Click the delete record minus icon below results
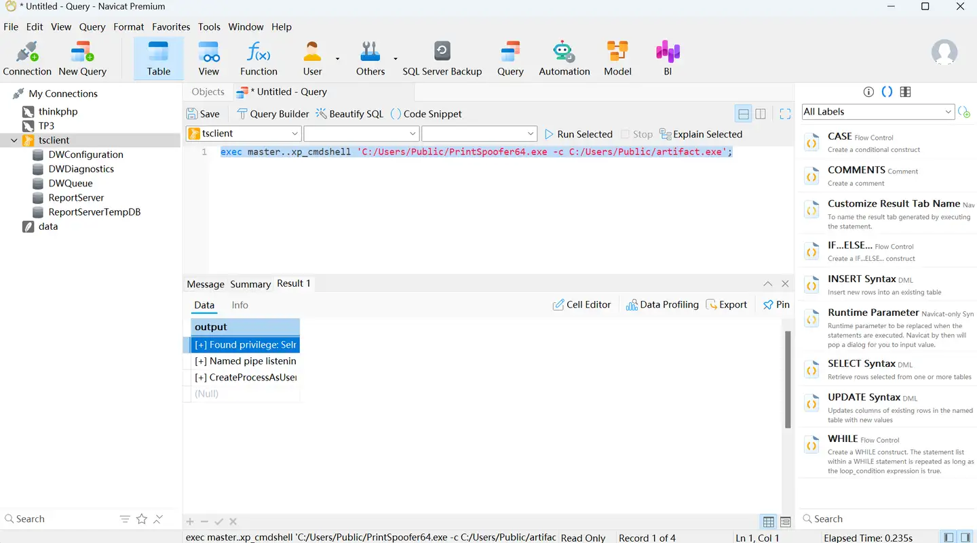The width and height of the screenshot is (977, 543). 204,522
